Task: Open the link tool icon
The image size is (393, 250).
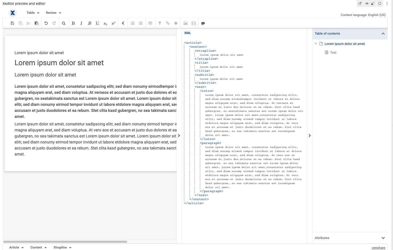Action: [168, 23]
